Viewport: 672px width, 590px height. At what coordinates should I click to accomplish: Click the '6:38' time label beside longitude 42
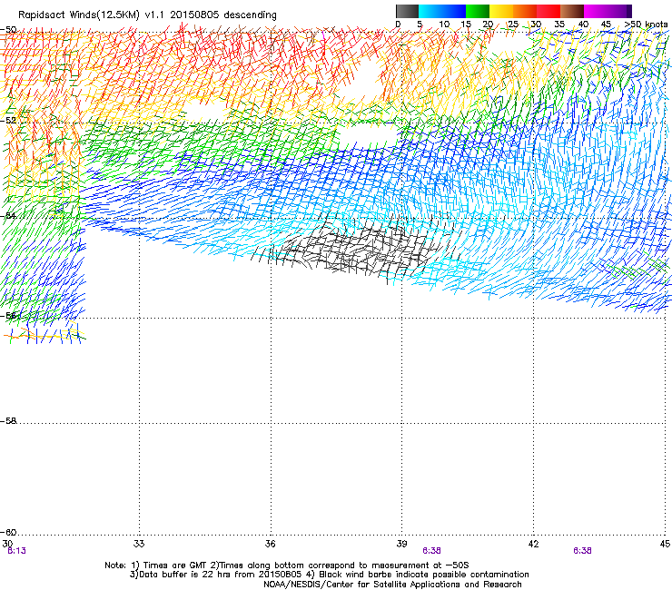click(x=582, y=551)
